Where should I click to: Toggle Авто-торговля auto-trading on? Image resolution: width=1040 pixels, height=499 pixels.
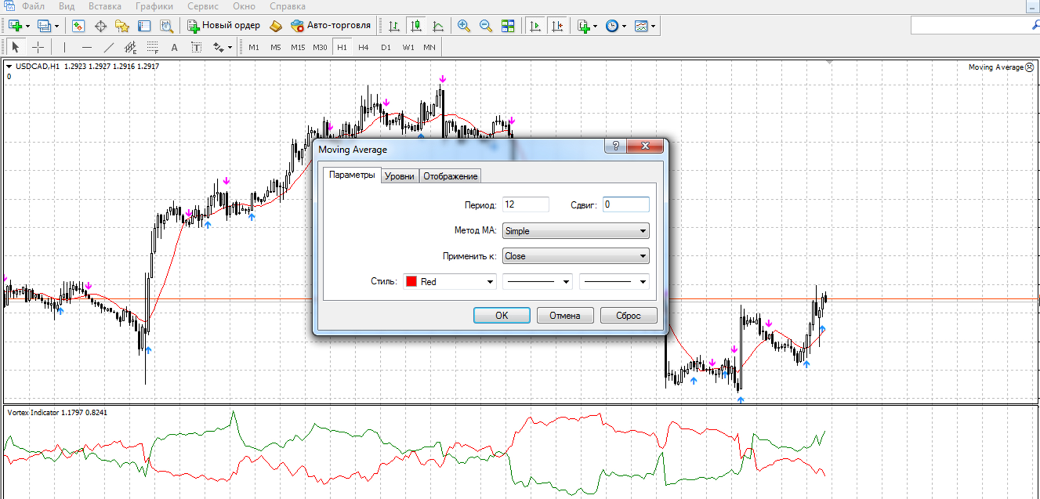(x=331, y=26)
